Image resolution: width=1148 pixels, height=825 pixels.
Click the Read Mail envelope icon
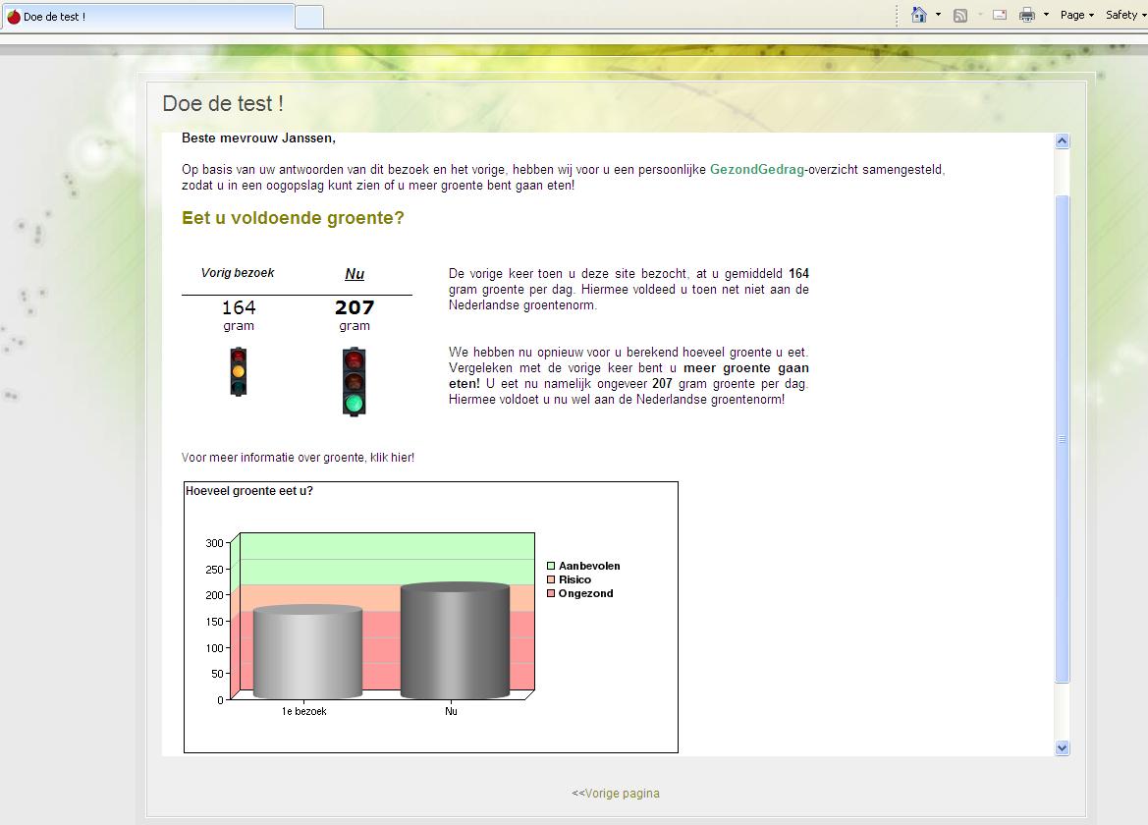(1000, 15)
